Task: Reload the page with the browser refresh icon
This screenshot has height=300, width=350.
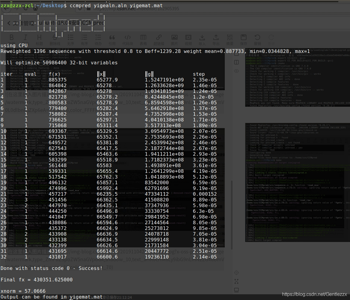Action: (26, 9)
